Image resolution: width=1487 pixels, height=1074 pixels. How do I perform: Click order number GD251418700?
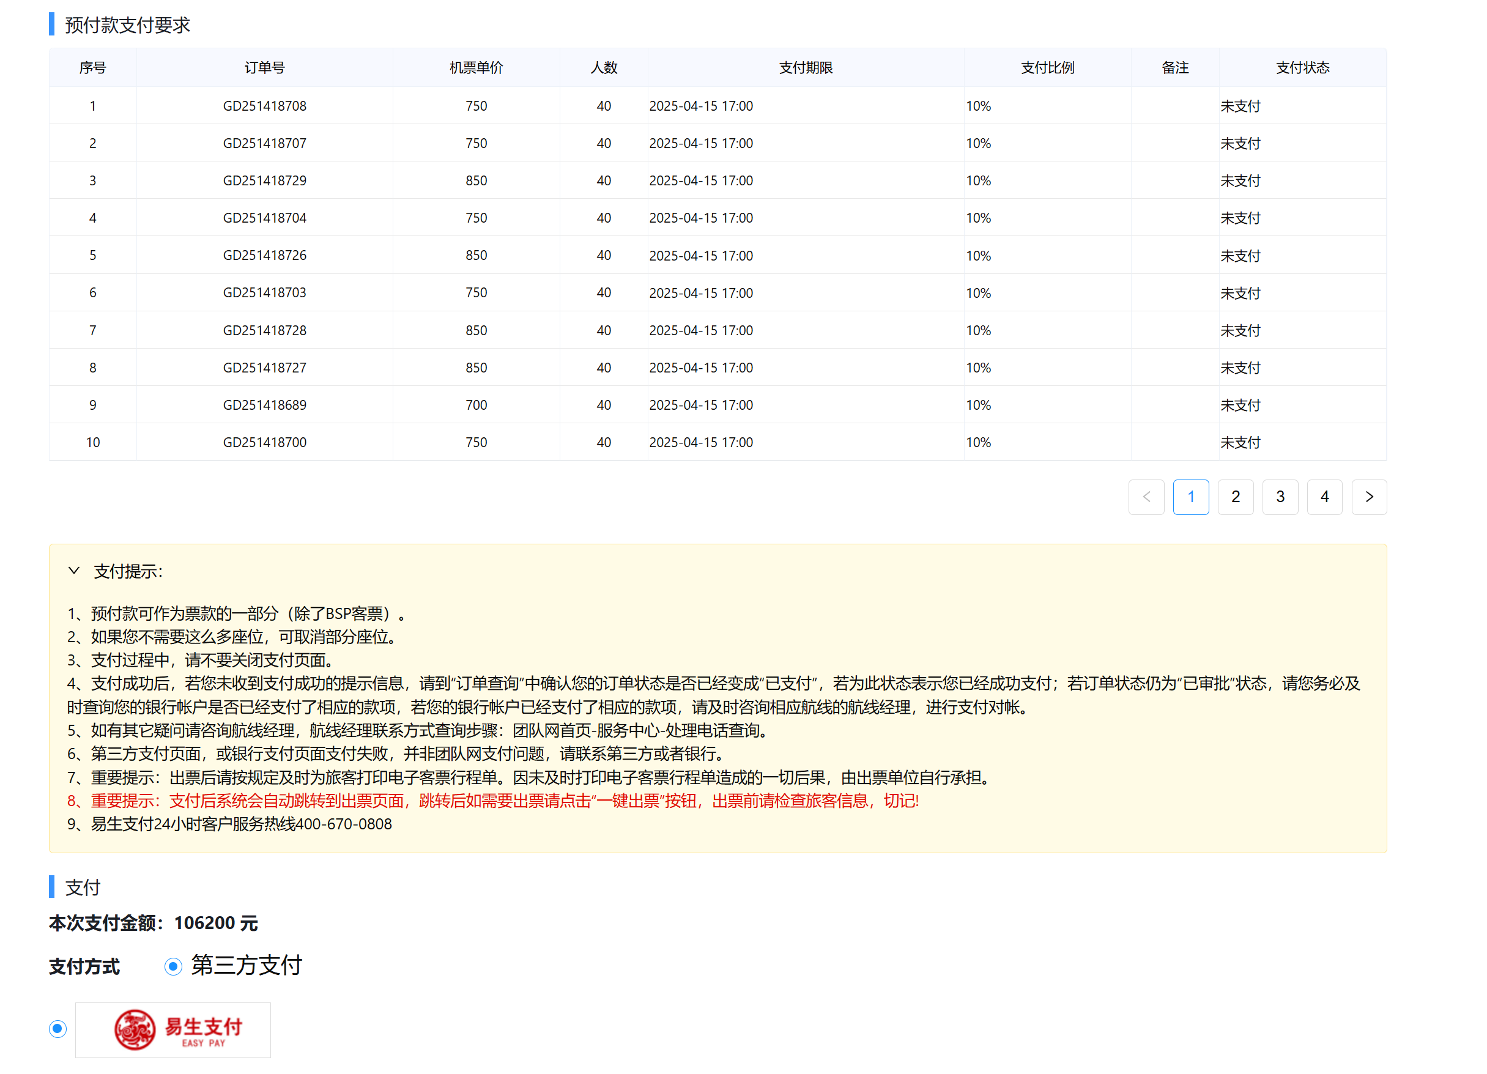point(264,442)
